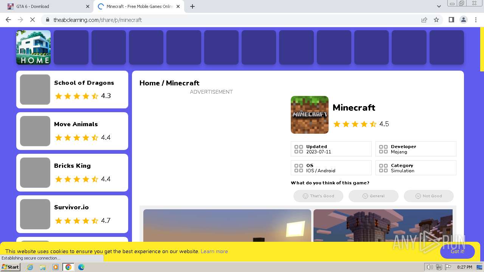Switch to the GTA 6 - Download tab
The width and height of the screenshot is (484, 272).
48,6
